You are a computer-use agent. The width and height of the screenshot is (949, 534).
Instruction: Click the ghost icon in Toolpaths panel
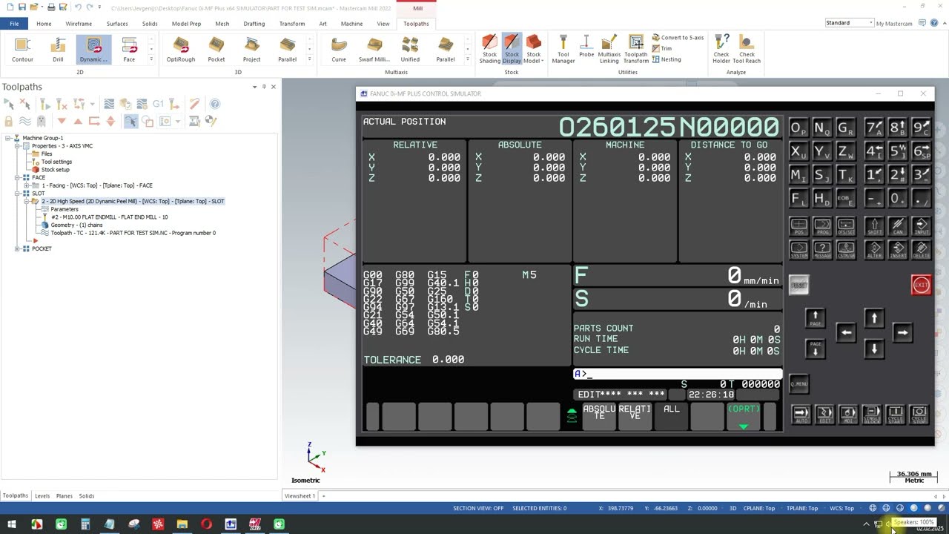[42, 121]
